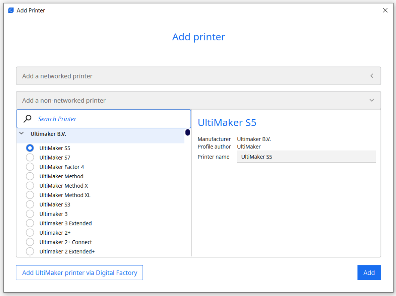Collapse the Ultimaker B.V. manufacturer group
The image size is (396, 296).
click(22, 133)
